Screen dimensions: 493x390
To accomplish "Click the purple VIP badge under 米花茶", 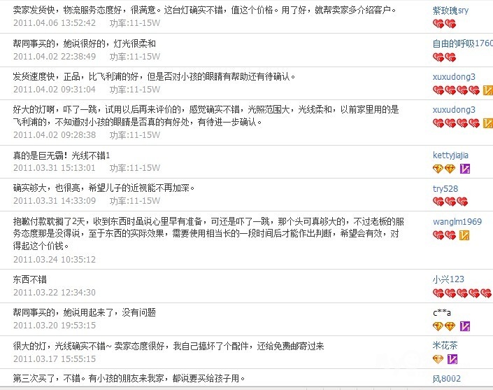I will point(452,359).
